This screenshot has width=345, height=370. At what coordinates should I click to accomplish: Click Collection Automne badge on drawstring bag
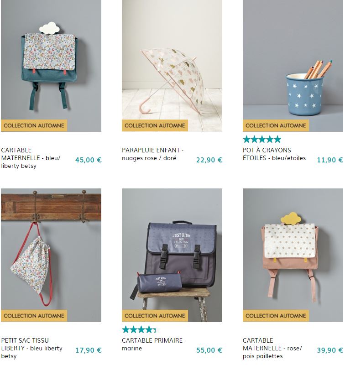tap(34, 315)
